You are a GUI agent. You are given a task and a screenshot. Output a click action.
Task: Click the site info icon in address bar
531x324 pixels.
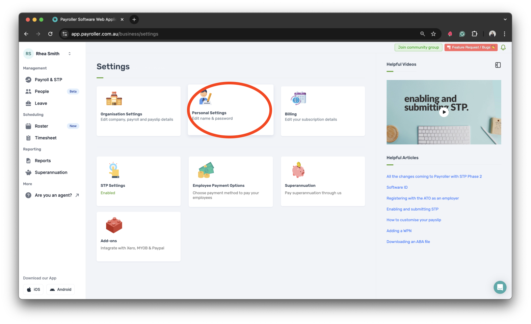coord(65,34)
